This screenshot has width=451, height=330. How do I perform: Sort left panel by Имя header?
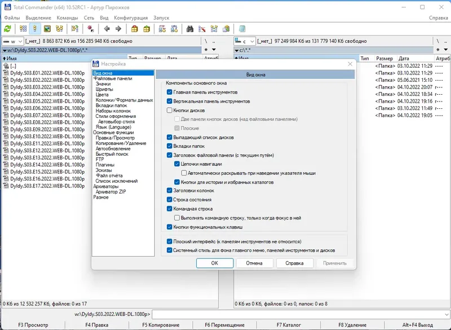tap(65, 59)
